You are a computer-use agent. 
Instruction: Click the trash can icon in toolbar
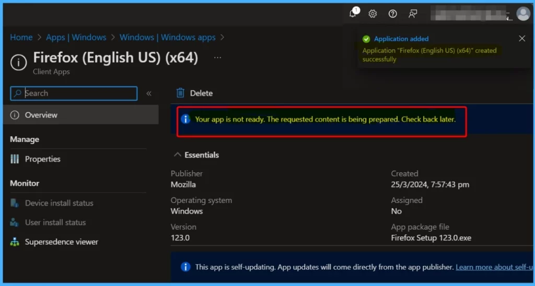coord(180,93)
